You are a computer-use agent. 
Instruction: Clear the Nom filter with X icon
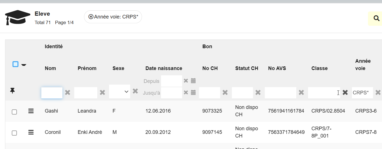coord(67,92)
